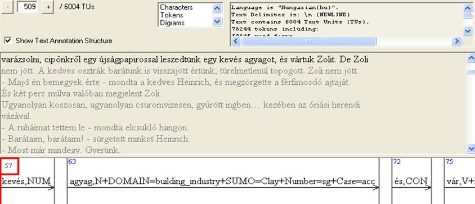Viewport: 475px width, 204px height.
Task: Click the line starting 'nem jött. A kedves osztrák'
Action: [180, 71]
